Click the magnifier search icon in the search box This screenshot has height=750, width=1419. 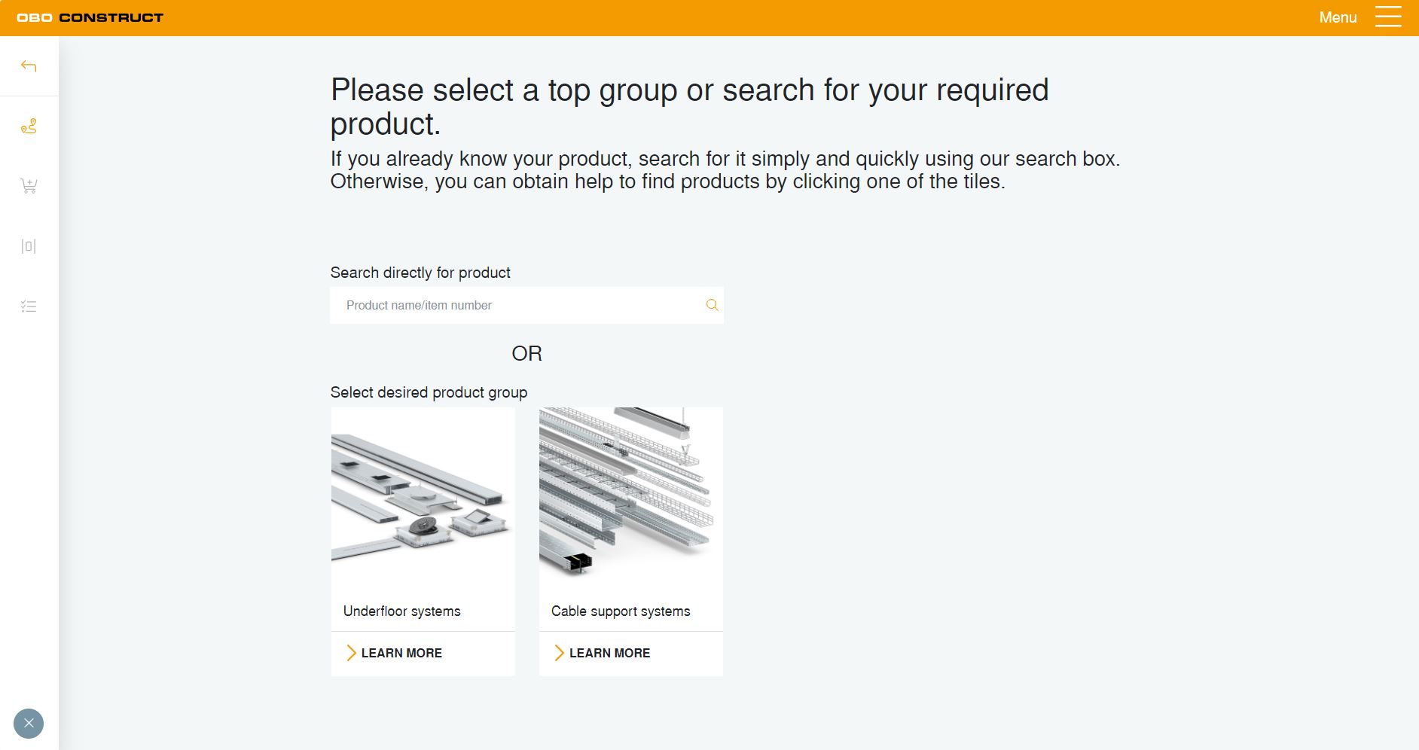click(x=712, y=305)
